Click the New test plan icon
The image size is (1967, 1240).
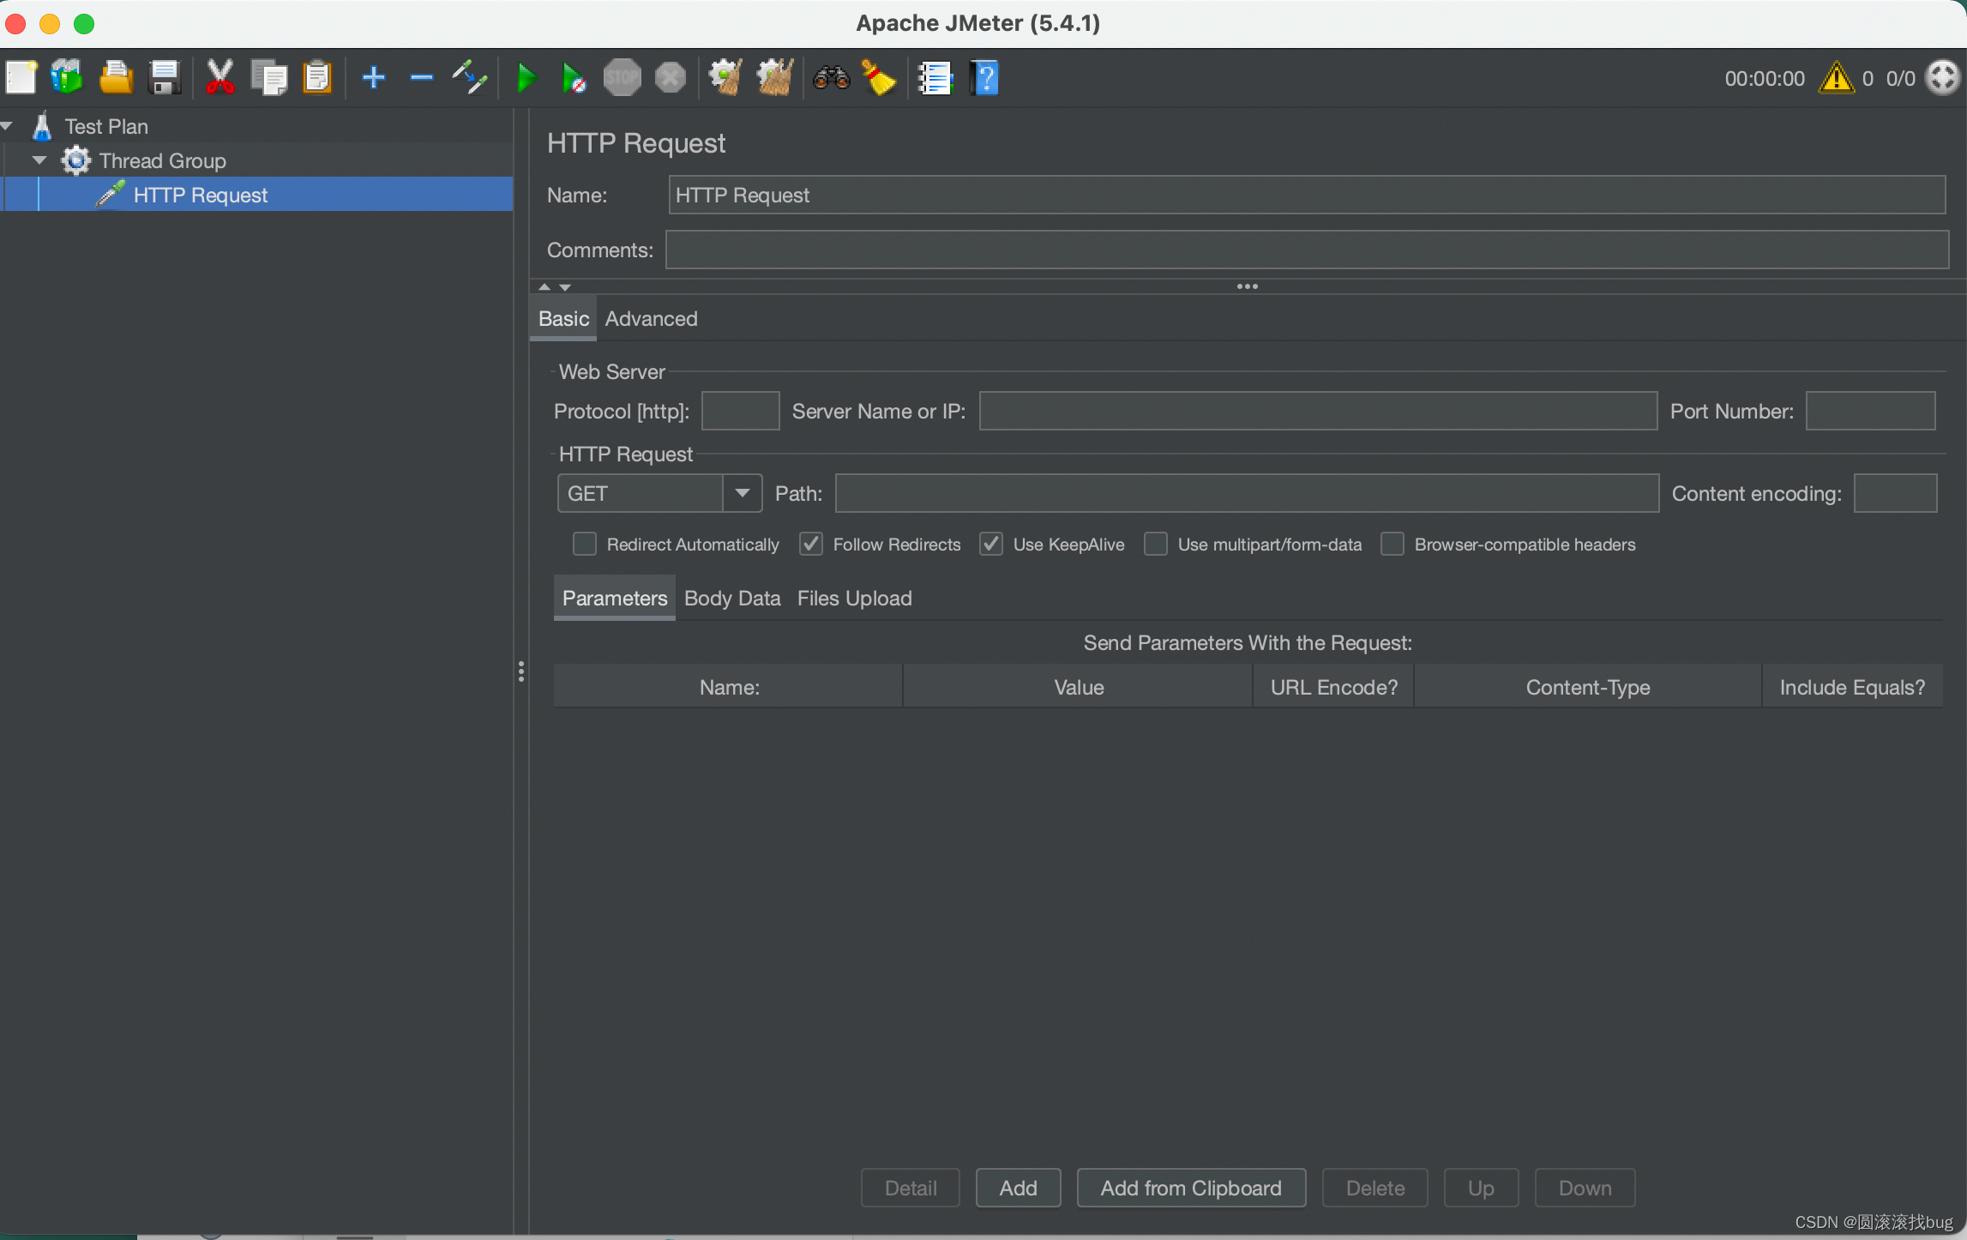[x=21, y=78]
